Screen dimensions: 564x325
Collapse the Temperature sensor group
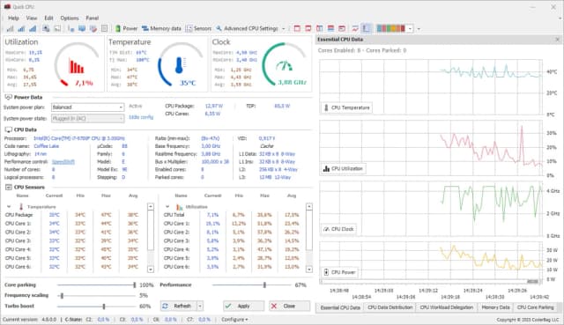[x=9, y=207]
